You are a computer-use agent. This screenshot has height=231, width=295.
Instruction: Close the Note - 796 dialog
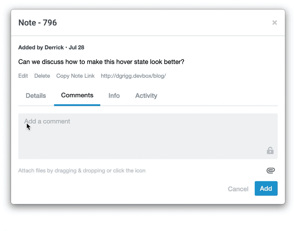click(x=274, y=22)
